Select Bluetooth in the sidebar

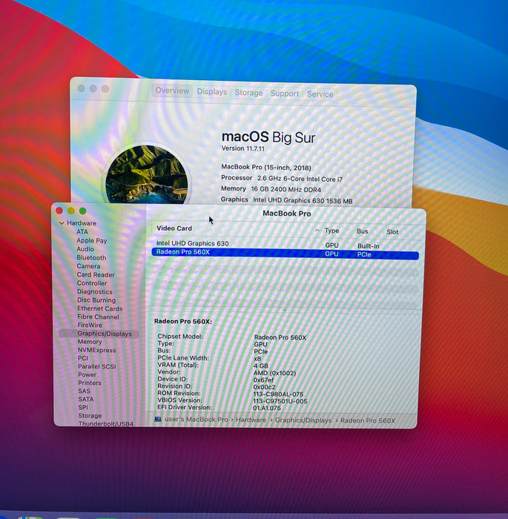[x=91, y=257]
